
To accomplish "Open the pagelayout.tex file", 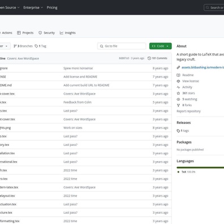I will [x=7, y=196].
